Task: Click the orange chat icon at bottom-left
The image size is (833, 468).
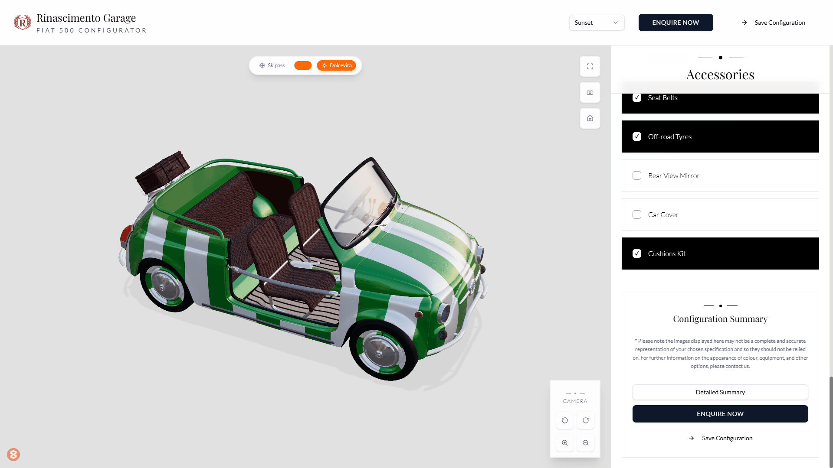Action: click(13, 454)
